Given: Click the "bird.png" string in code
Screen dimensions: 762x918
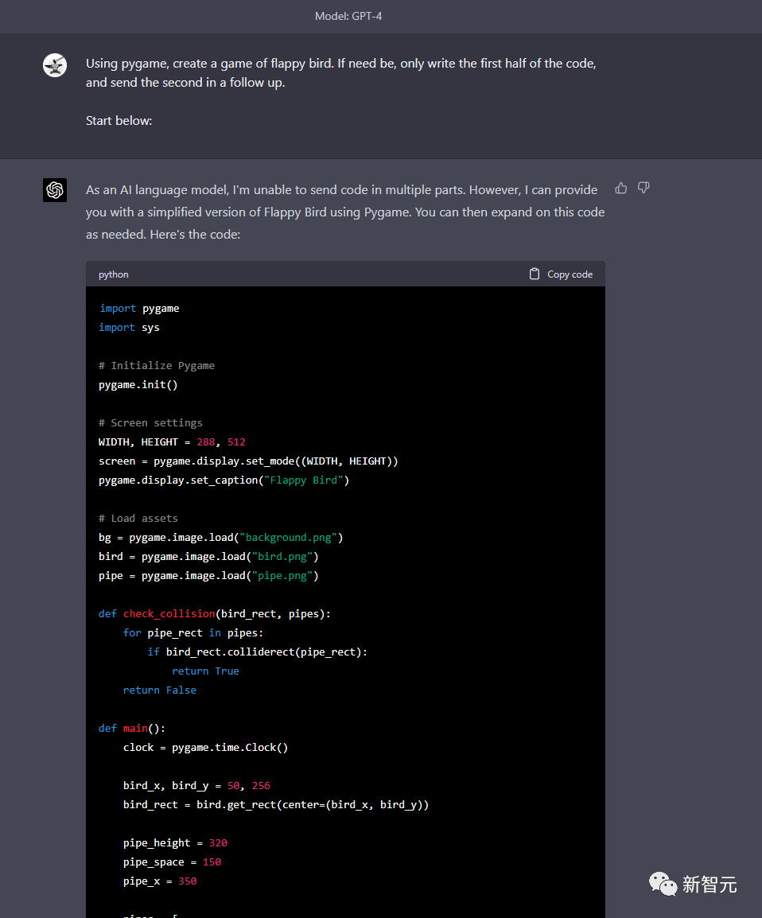Looking at the screenshot, I should click(x=282, y=557).
